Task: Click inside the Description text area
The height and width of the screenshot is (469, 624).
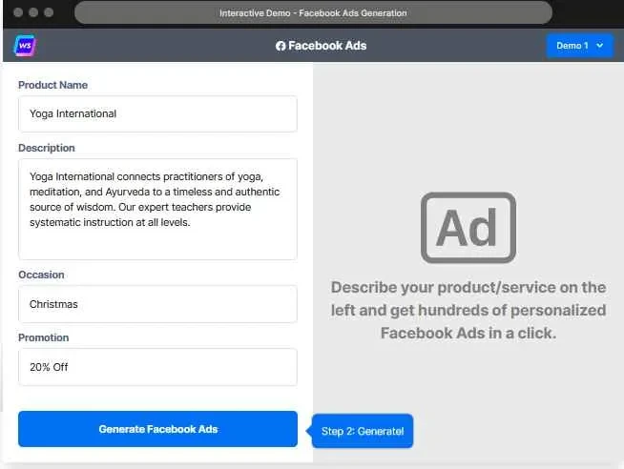Action: (157, 210)
